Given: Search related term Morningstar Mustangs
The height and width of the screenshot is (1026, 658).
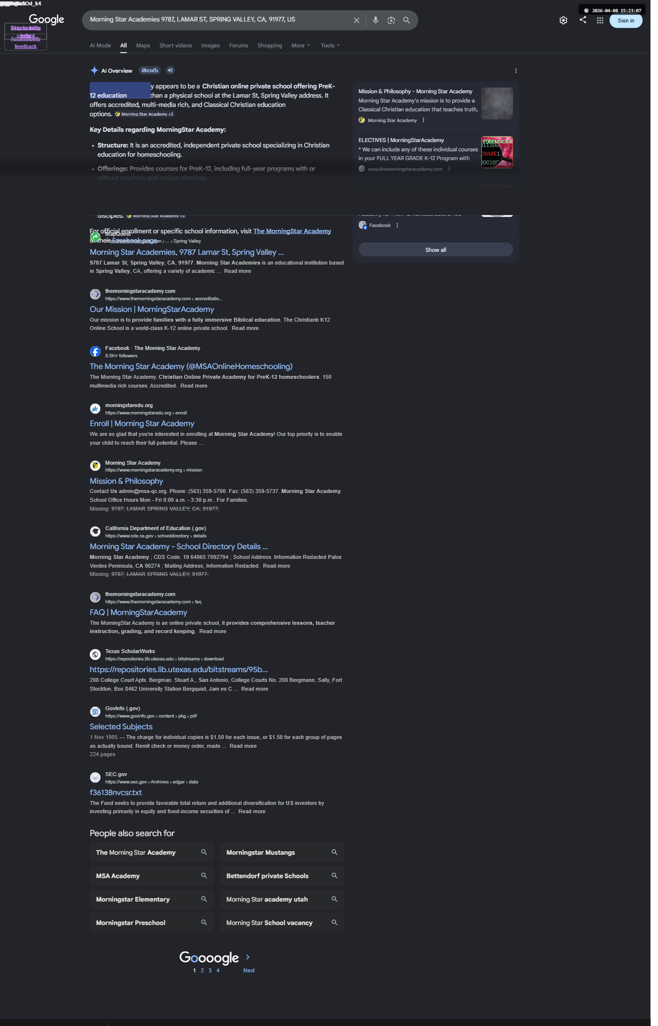Looking at the screenshot, I should pos(282,852).
